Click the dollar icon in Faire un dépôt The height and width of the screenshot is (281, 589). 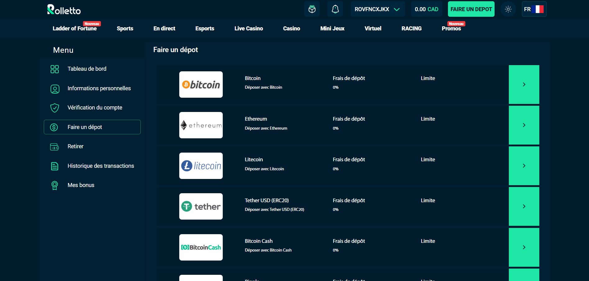point(54,127)
